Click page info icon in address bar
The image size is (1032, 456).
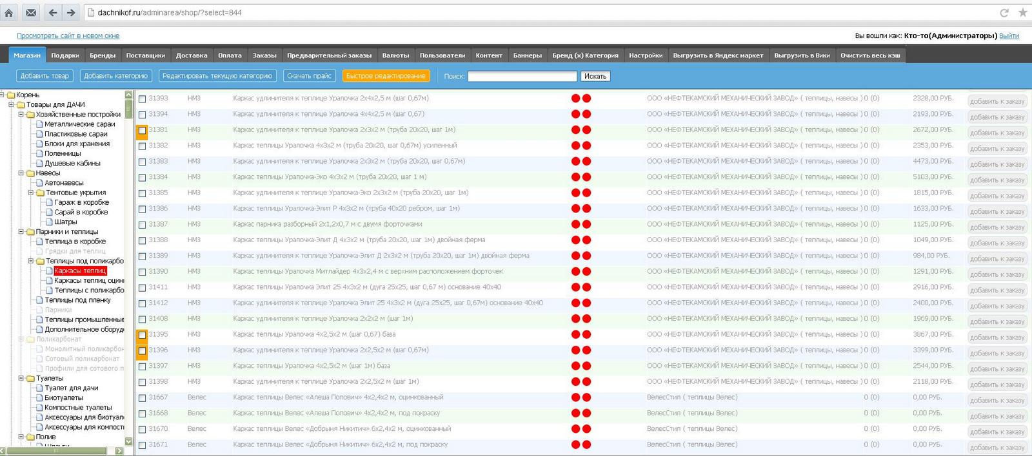[x=91, y=12]
